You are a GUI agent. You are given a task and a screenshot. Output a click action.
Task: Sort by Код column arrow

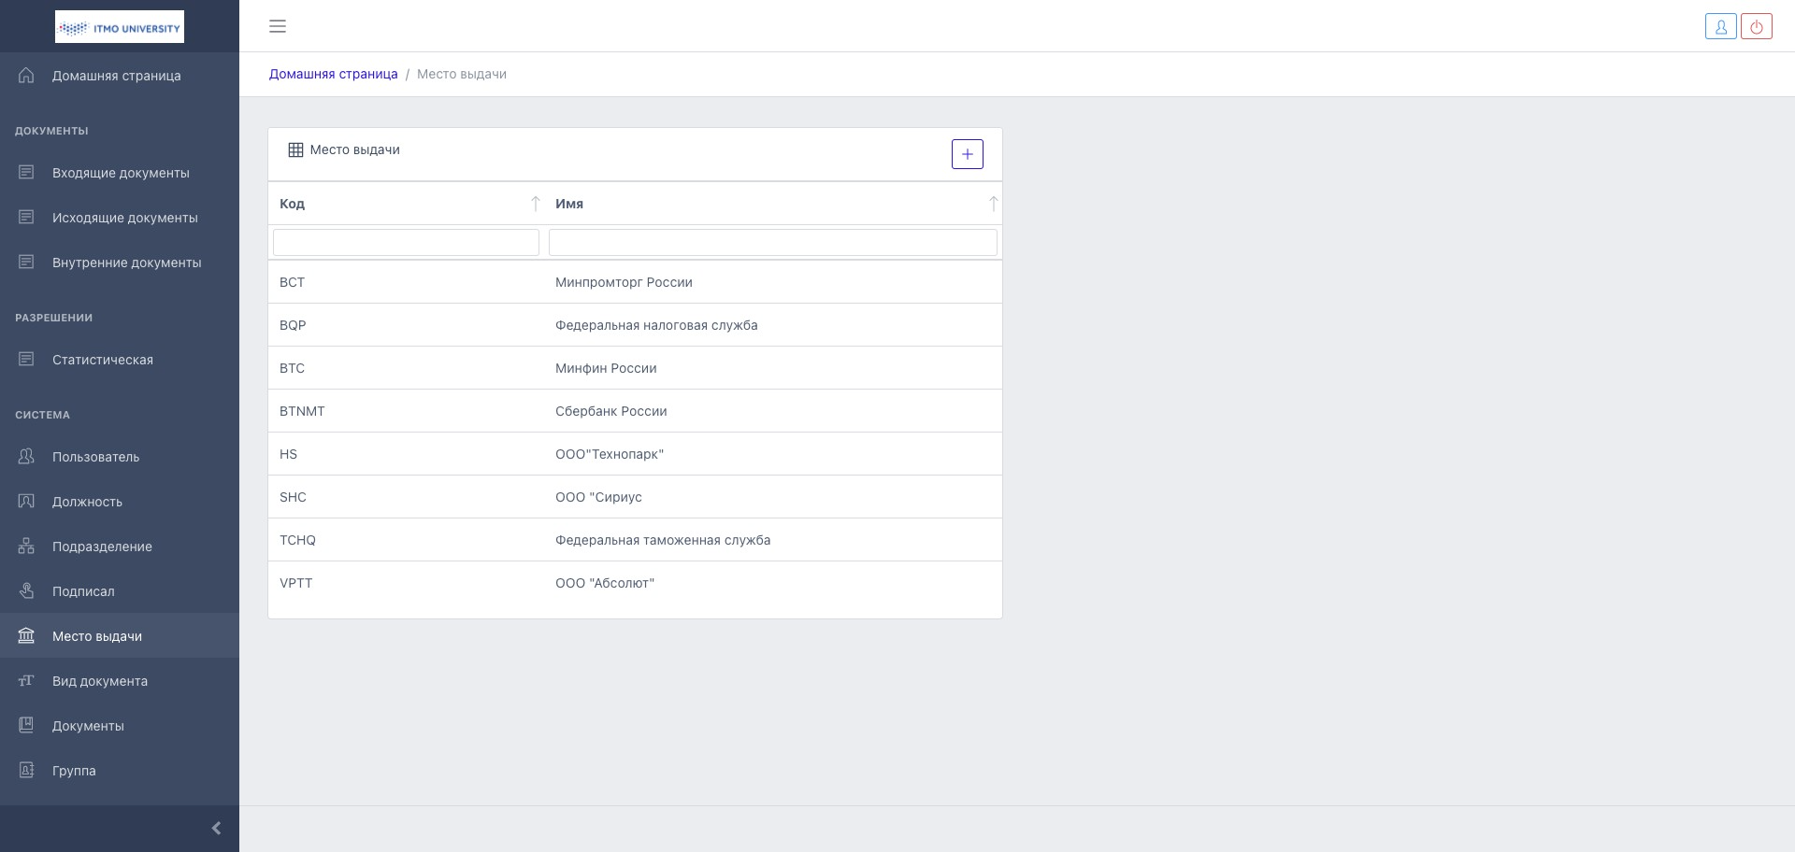point(535,204)
